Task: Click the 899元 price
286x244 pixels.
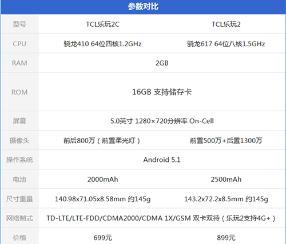Action: click(x=226, y=238)
